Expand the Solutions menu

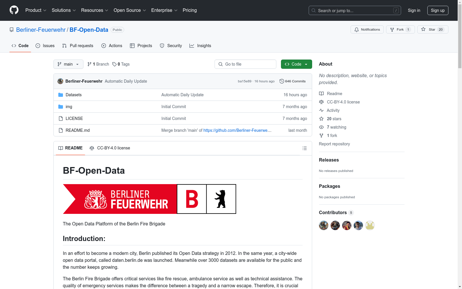[64, 10]
